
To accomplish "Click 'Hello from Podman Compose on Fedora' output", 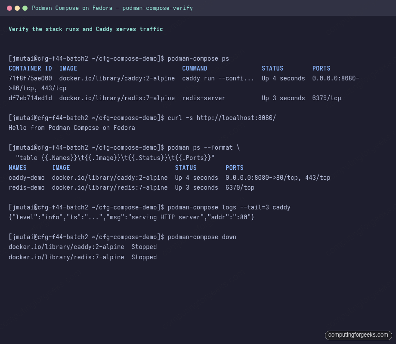I will pos(72,128).
